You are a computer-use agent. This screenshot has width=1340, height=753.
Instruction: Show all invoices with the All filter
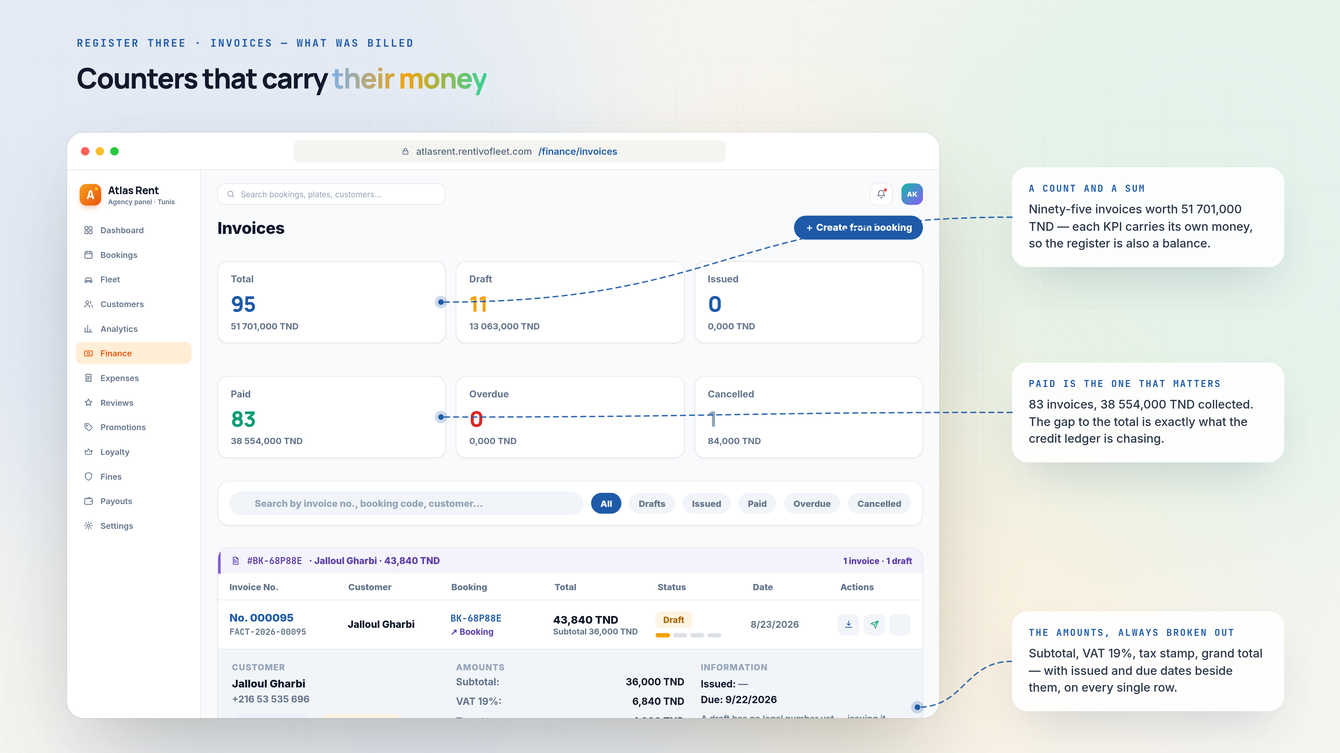click(606, 503)
